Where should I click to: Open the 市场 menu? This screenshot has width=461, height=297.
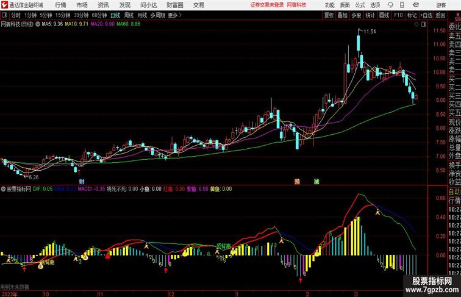tap(82, 5)
